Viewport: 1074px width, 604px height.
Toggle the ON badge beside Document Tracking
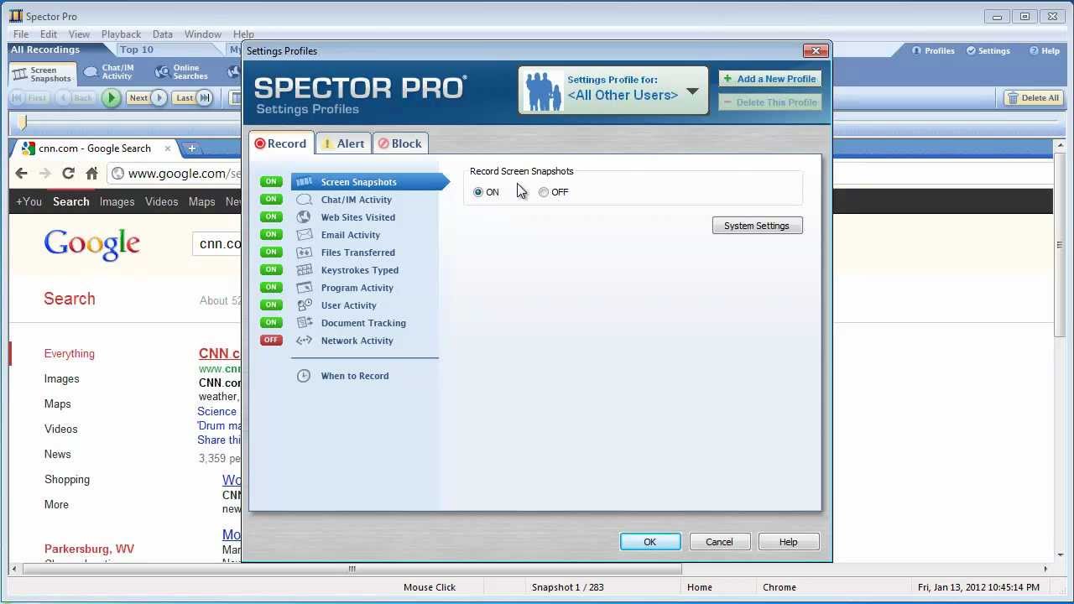click(x=271, y=322)
